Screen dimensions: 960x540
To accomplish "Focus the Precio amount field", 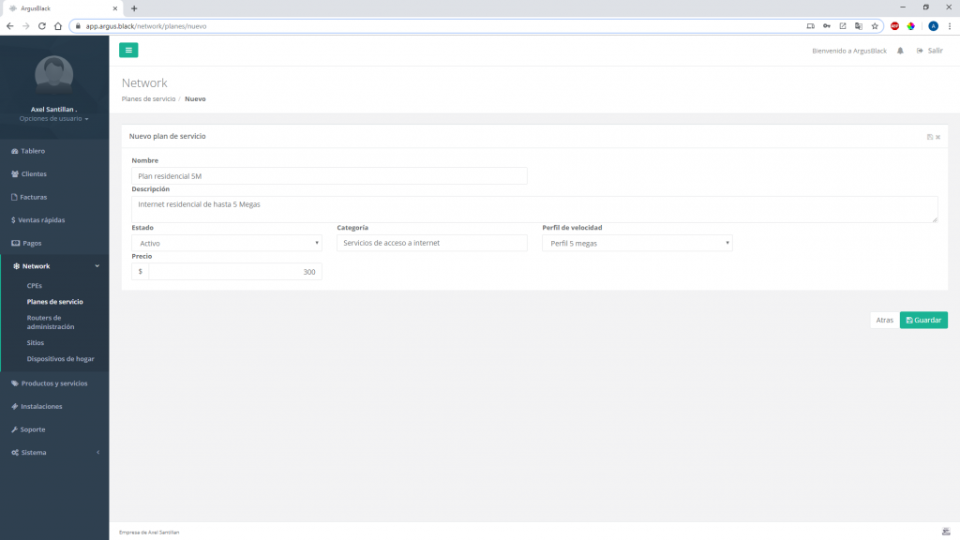I will pos(235,272).
